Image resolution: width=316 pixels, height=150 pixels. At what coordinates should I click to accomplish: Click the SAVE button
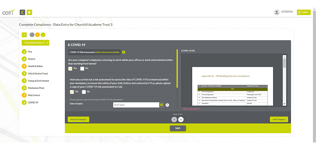click(x=178, y=128)
